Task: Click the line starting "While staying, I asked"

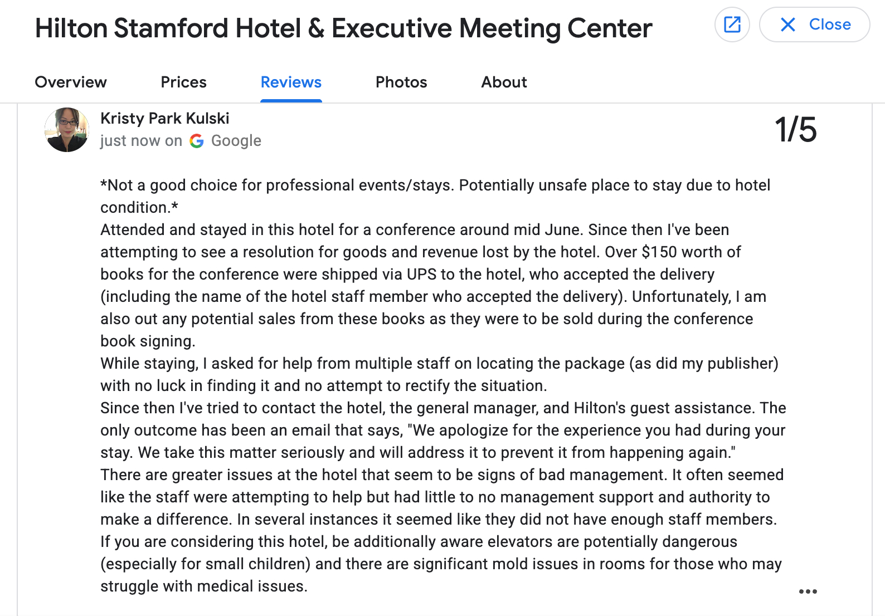Action: click(x=439, y=364)
